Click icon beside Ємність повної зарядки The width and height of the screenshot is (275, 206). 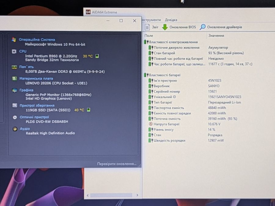[151, 113]
